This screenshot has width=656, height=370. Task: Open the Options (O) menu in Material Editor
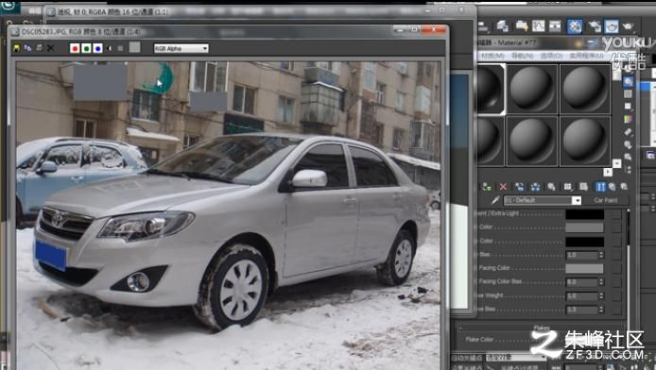(551, 56)
